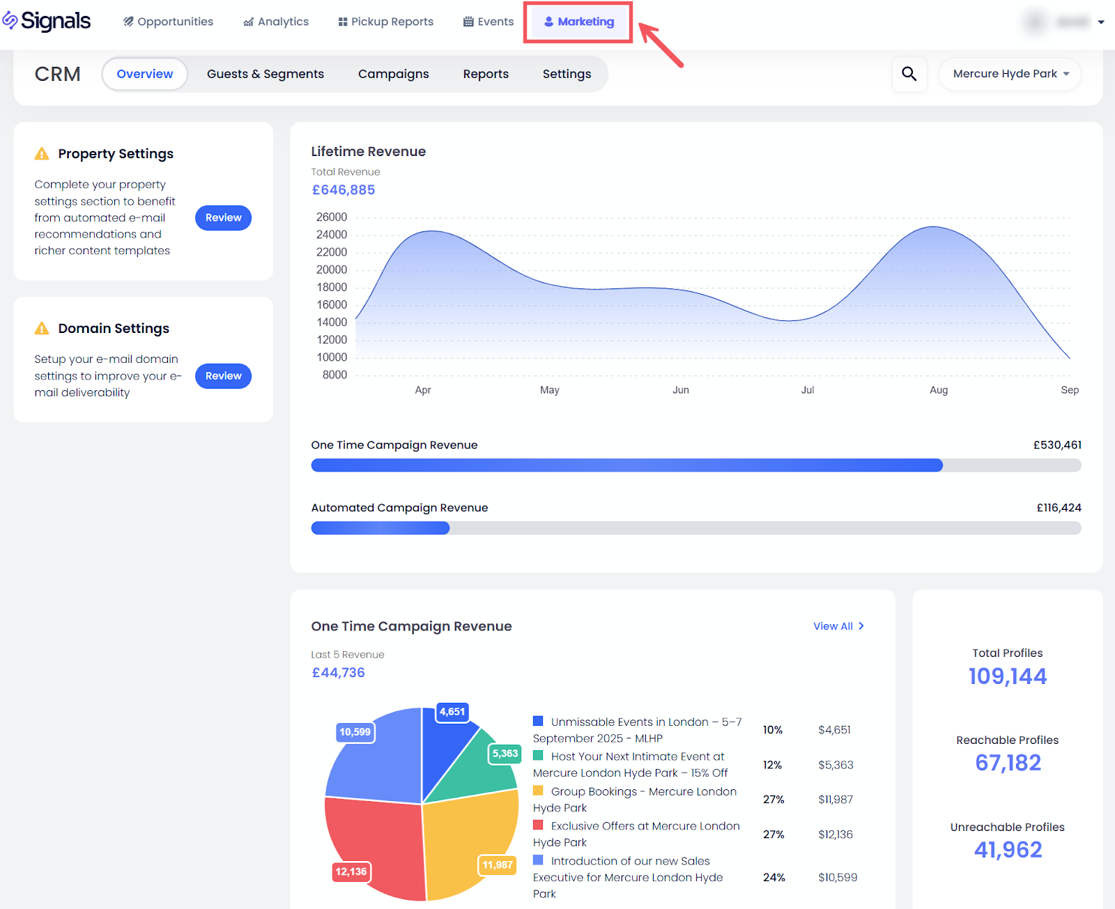Viewport: 1115px width, 909px height.
Task: Click the Property Settings warning icon
Action: pos(42,154)
